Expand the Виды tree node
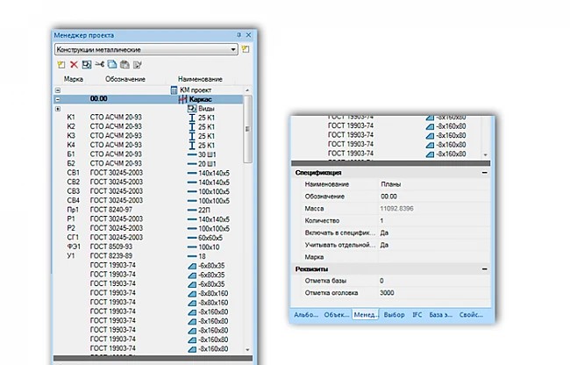The image size is (570, 365). click(58, 109)
